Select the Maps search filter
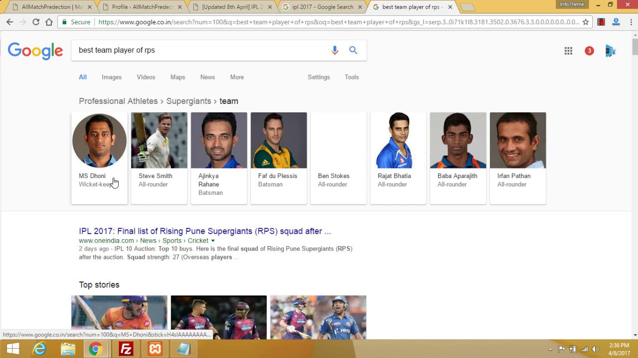The width and height of the screenshot is (638, 358). tap(177, 77)
